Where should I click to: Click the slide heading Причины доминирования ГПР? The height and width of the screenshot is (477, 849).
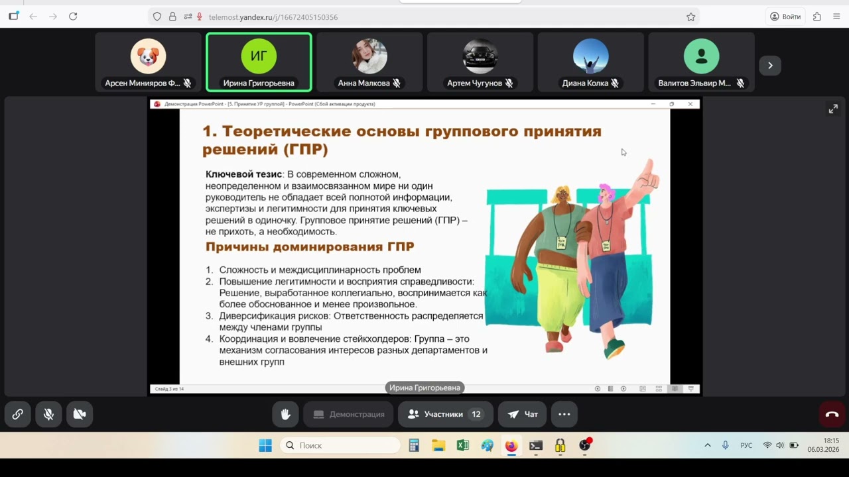click(310, 247)
